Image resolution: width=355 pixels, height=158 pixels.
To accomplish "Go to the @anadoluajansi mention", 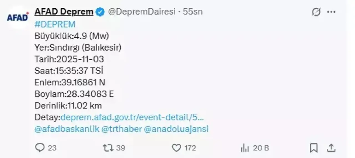I will click(176, 129).
